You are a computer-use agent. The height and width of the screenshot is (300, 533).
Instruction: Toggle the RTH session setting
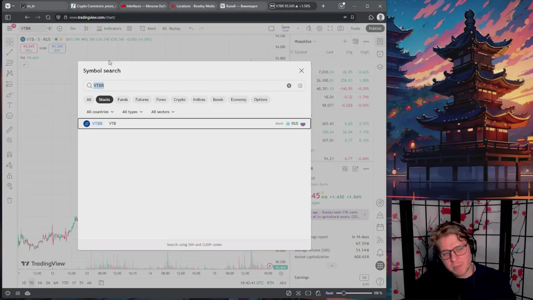[x=270, y=283]
